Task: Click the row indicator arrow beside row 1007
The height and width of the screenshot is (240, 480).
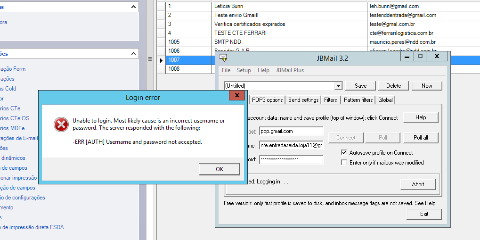Action: (161, 60)
